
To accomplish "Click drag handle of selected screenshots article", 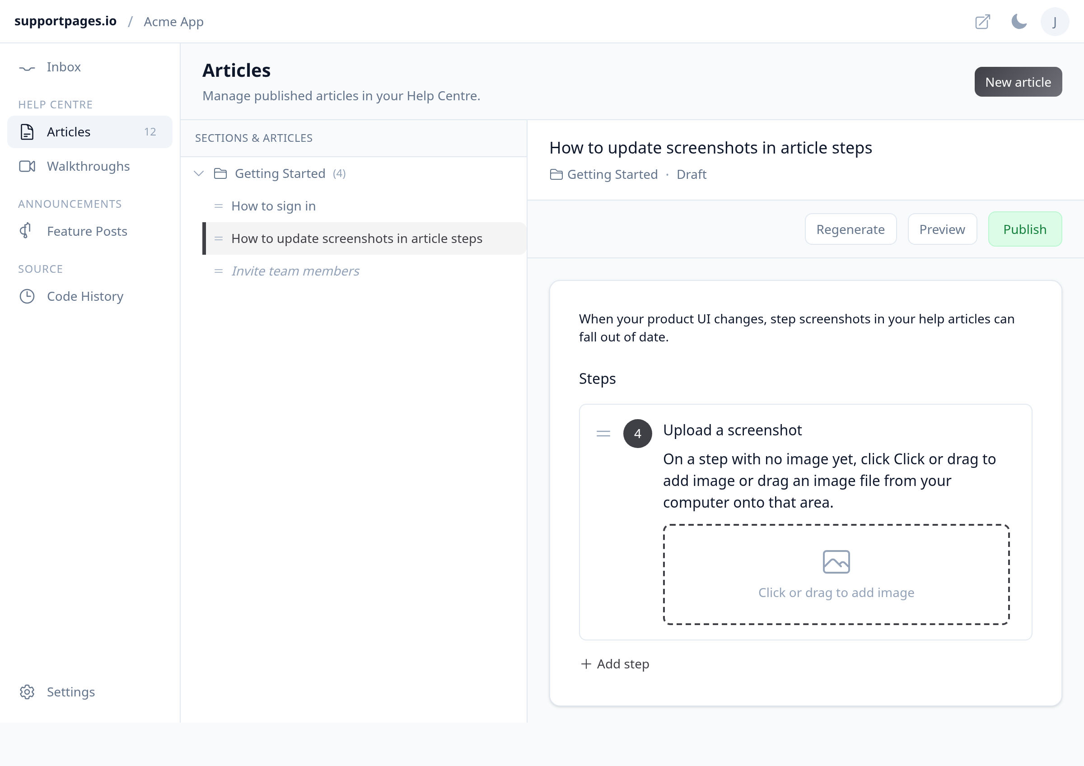I will (x=219, y=239).
